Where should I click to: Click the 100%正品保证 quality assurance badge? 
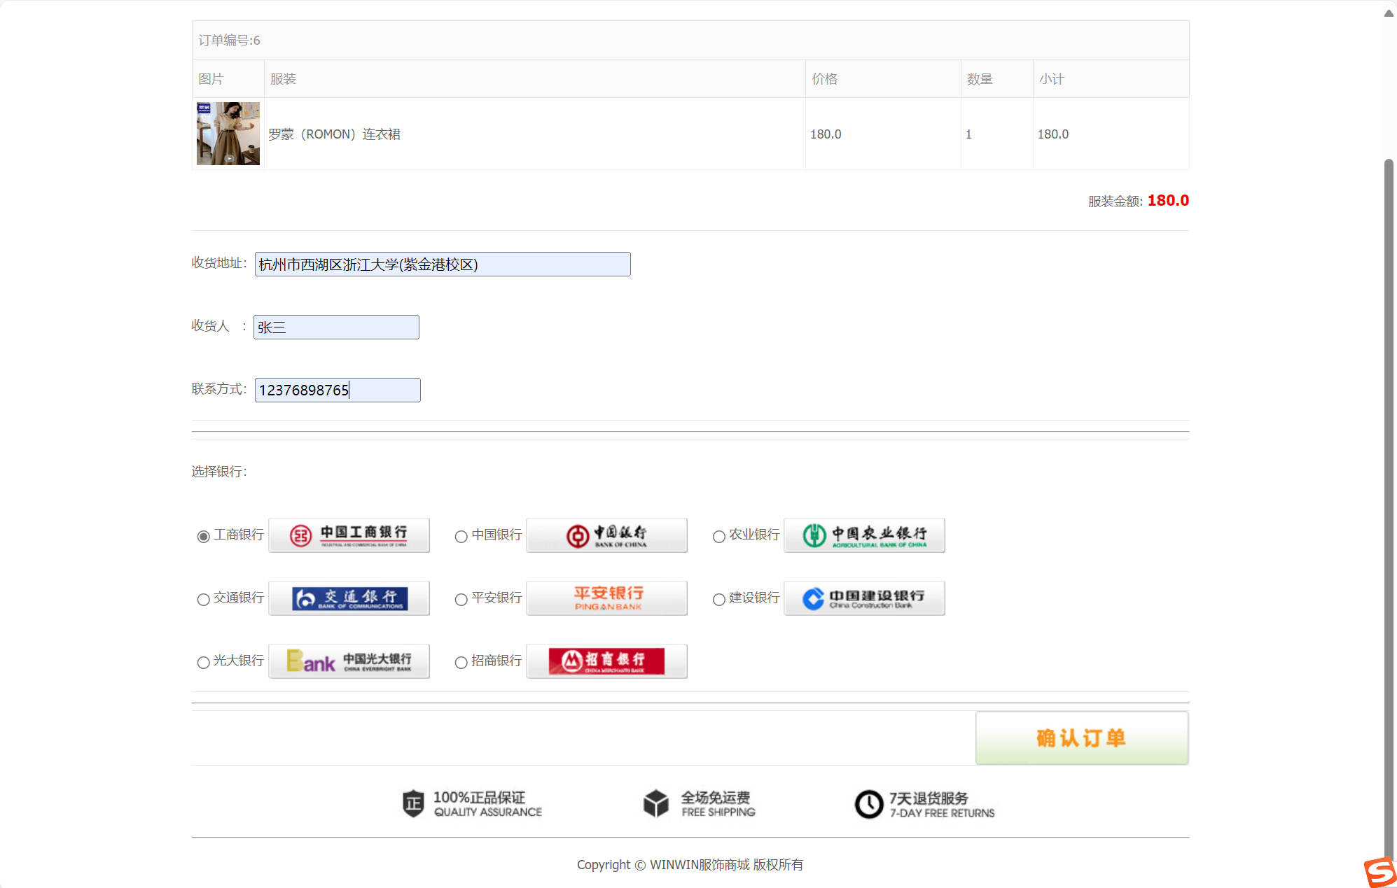pos(413,803)
